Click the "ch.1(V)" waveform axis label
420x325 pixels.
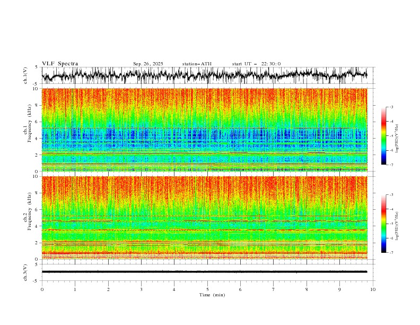pyautogui.click(x=25, y=75)
